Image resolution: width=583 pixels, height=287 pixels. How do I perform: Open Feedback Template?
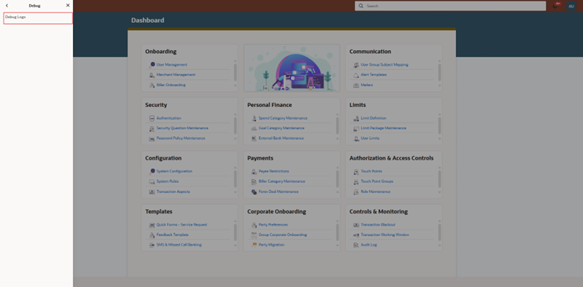tap(172, 235)
